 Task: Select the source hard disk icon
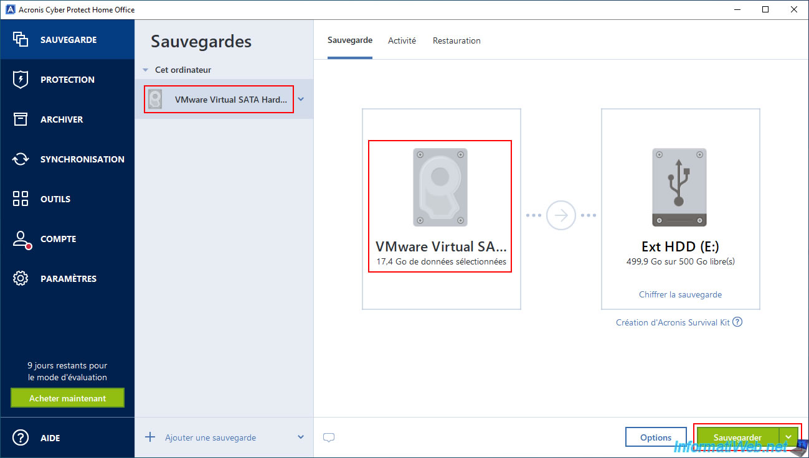tap(440, 187)
